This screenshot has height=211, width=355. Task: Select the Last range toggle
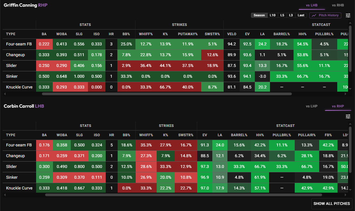[301, 15]
